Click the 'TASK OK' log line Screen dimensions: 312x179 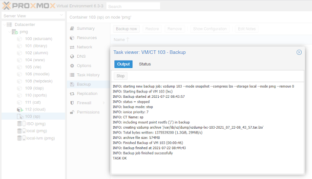click(120, 158)
